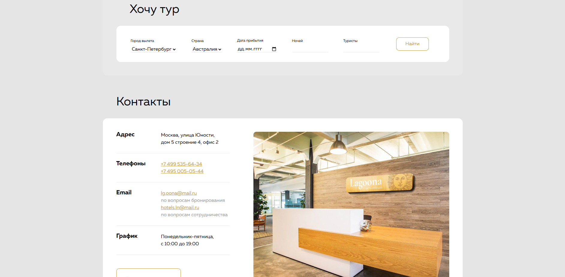Screen dimensions: 565x277
Task: Call the number +7 499 535-64-34
Action: click(181, 164)
